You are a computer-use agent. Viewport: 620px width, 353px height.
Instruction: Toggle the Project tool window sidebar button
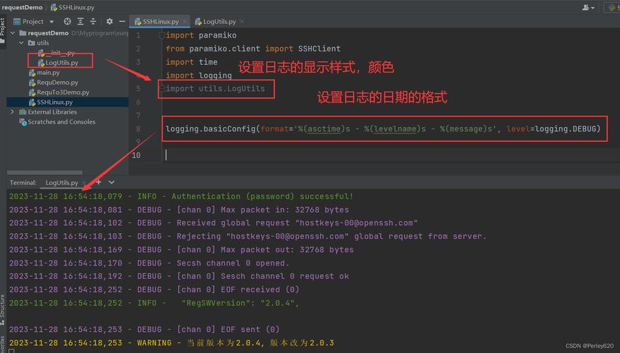click(3, 27)
